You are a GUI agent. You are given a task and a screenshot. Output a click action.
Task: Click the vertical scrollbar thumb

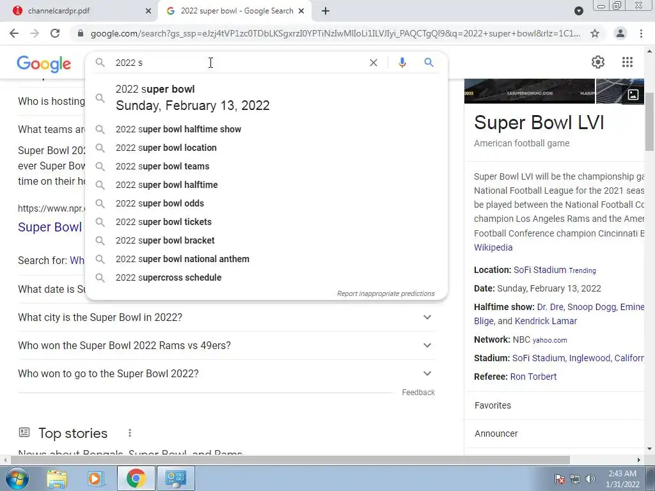pyautogui.click(x=649, y=122)
